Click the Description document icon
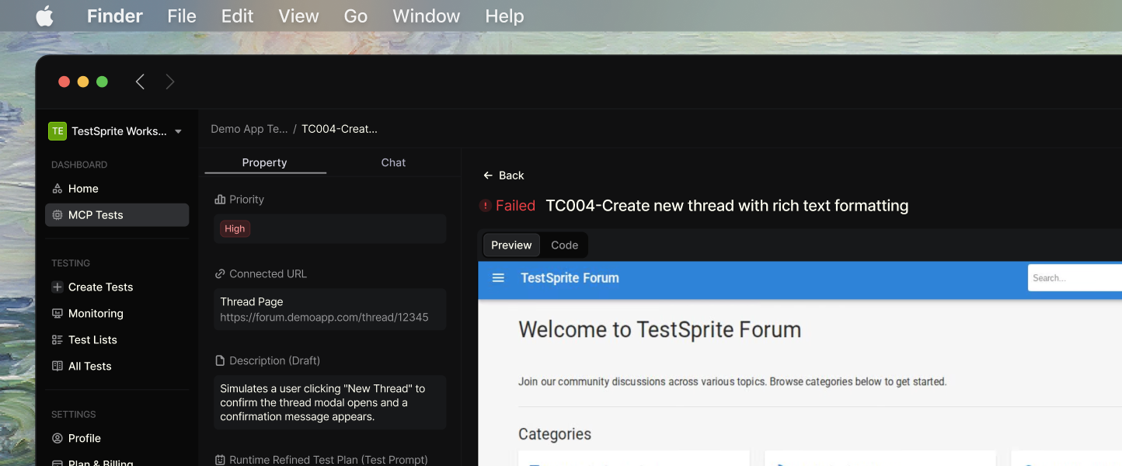 click(x=220, y=361)
